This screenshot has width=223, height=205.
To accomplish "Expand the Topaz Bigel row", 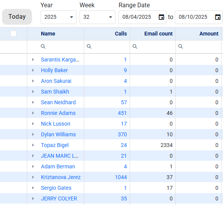I will pos(33,145).
